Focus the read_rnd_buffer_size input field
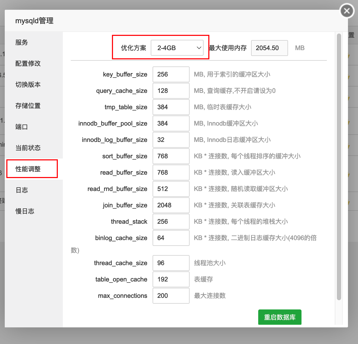Viewport: 358px width, 344px height. 171,189
